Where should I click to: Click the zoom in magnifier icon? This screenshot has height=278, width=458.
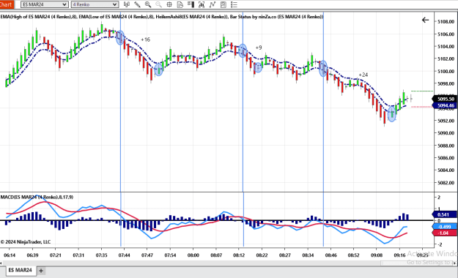coord(148,4)
